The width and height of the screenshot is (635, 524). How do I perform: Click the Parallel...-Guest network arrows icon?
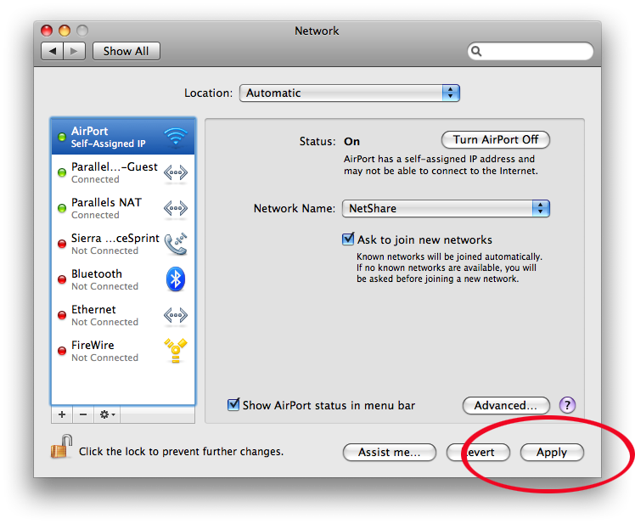click(x=176, y=173)
